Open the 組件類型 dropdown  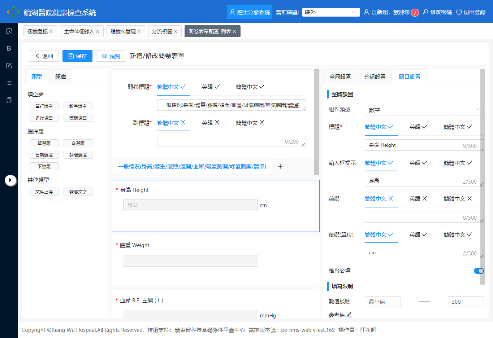[x=424, y=110]
